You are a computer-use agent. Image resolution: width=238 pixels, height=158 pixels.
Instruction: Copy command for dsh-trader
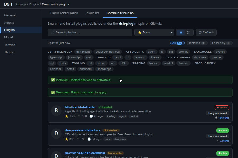click(218, 113)
